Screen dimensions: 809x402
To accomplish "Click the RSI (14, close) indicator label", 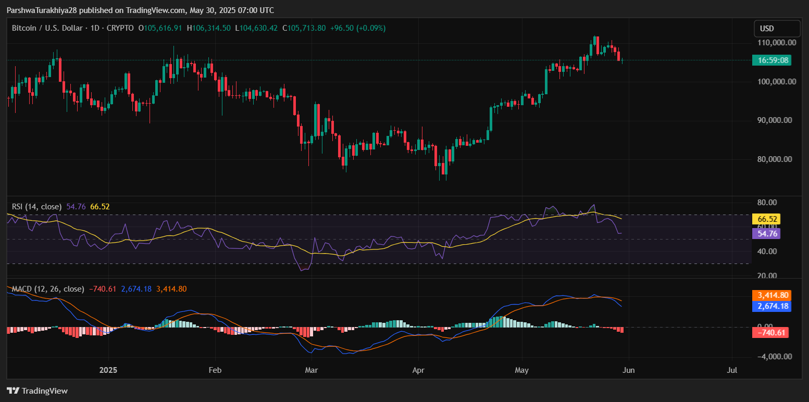I will (x=36, y=207).
